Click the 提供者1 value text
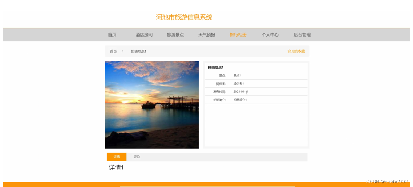Screen dimensions: 413x187 pos(239,83)
